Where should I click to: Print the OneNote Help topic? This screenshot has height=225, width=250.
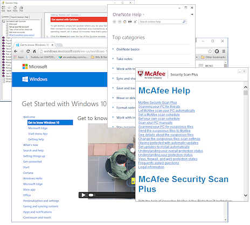tap(130, 22)
